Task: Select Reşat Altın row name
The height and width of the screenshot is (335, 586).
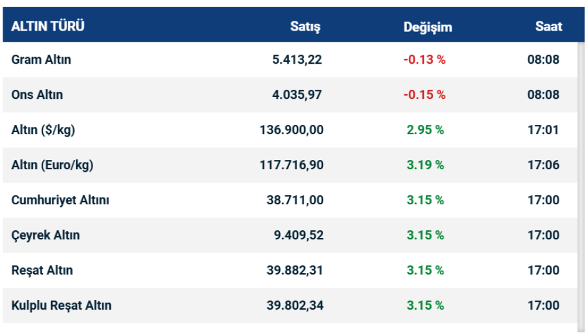Action: [x=42, y=271]
